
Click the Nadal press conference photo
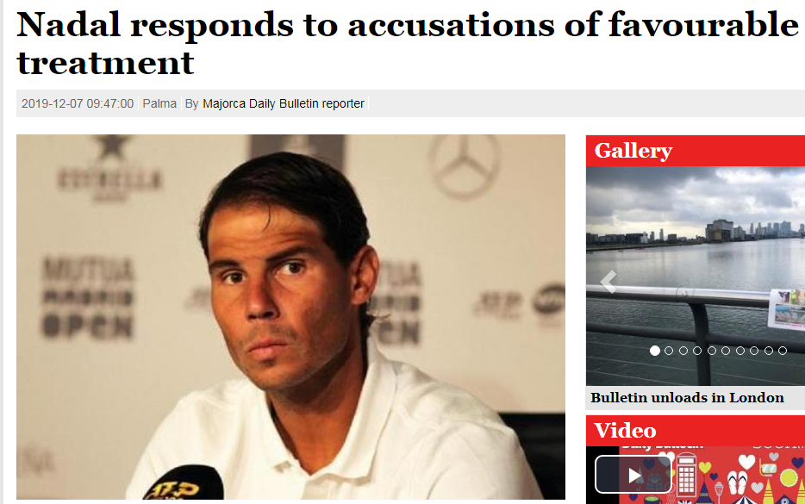click(x=290, y=317)
